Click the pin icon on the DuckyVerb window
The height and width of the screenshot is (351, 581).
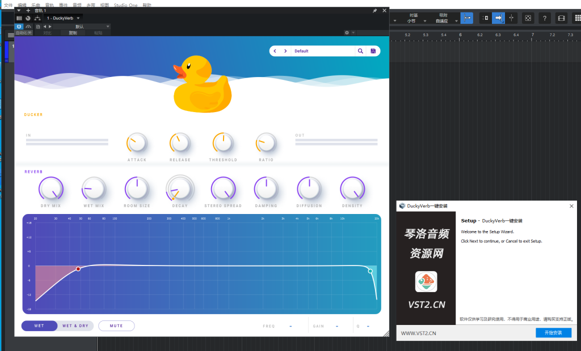pyautogui.click(x=375, y=11)
